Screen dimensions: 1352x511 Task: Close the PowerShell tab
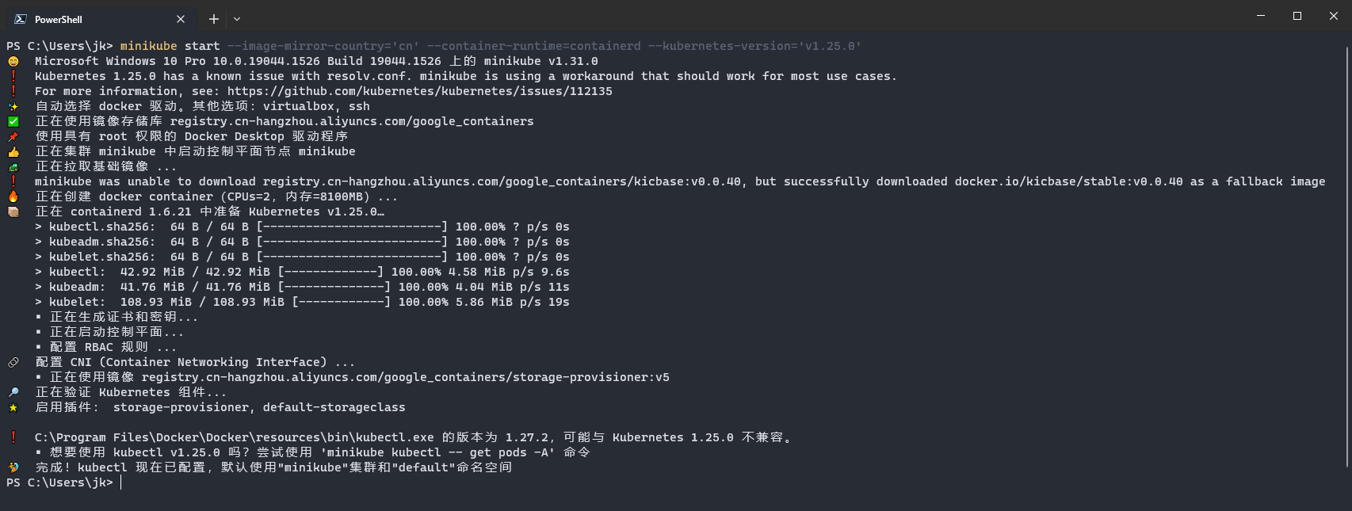click(181, 19)
